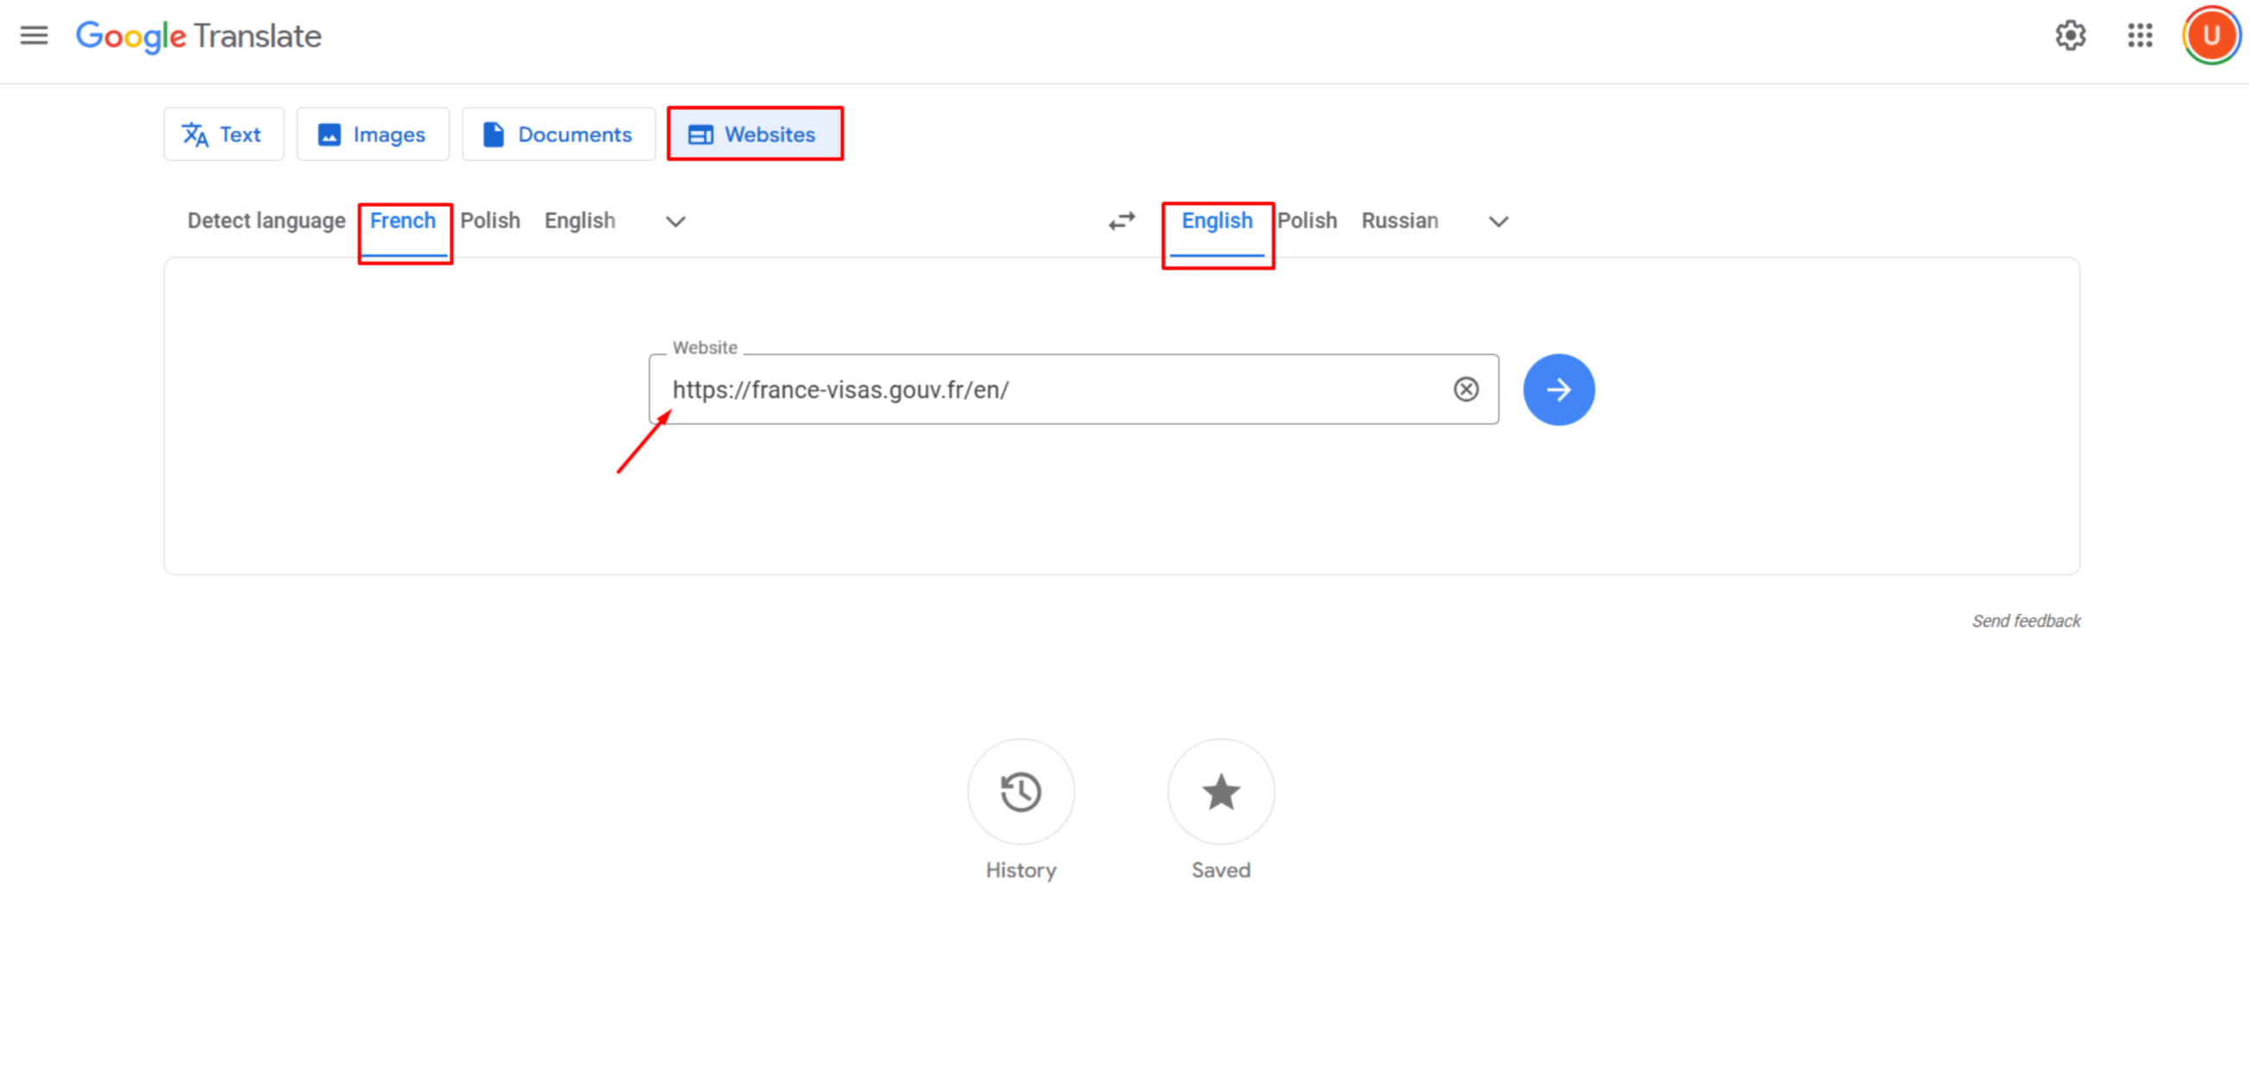Switch to Images translation

click(373, 134)
